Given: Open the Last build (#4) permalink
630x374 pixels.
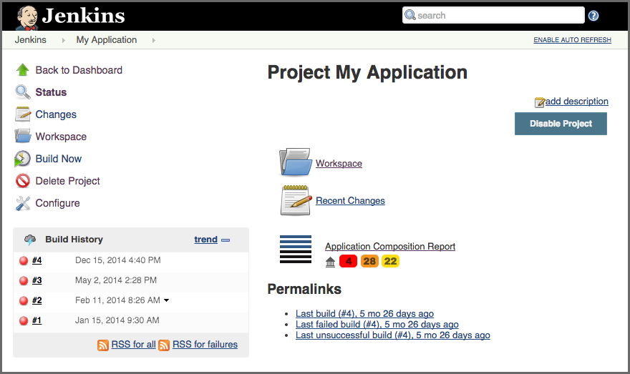Looking at the screenshot, I should point(365,313).
